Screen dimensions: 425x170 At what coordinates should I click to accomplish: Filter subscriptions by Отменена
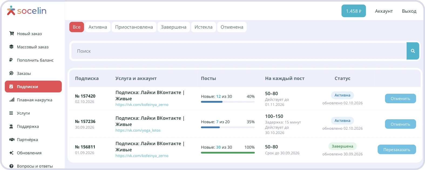coord(232,27)
